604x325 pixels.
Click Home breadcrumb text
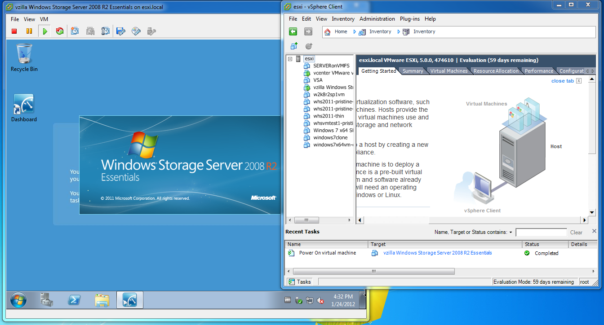tap(341, 32)
